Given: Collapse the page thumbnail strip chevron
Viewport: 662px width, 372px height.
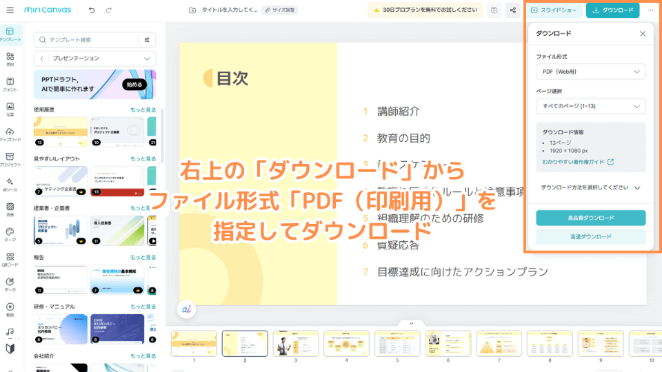Looking at the screenshot, I should pos(411,324).
